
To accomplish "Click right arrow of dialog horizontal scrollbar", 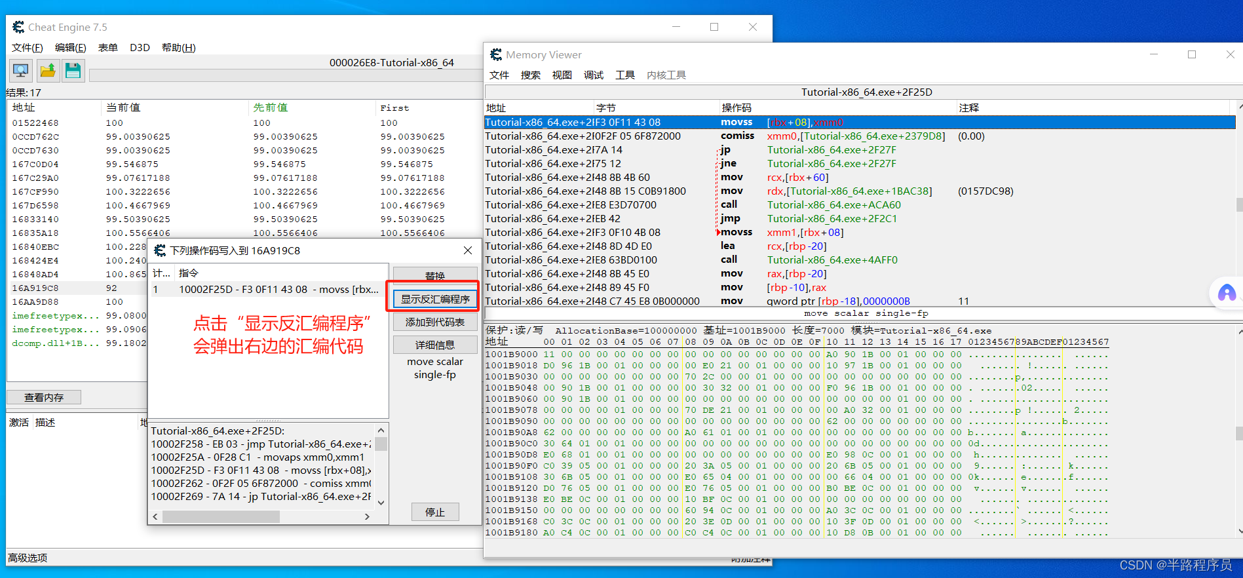I will [367, 517].
